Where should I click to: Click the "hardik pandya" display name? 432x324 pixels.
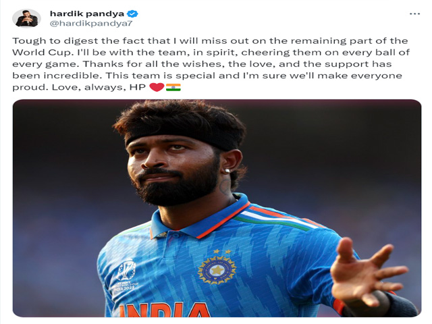pyautogui.click(x=87, y=13)
